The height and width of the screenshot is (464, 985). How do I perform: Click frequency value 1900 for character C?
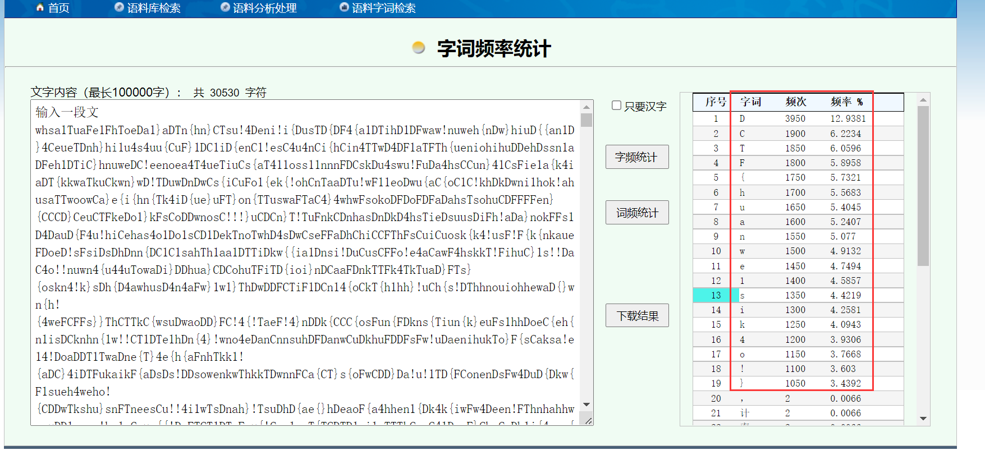click(795, 134)
